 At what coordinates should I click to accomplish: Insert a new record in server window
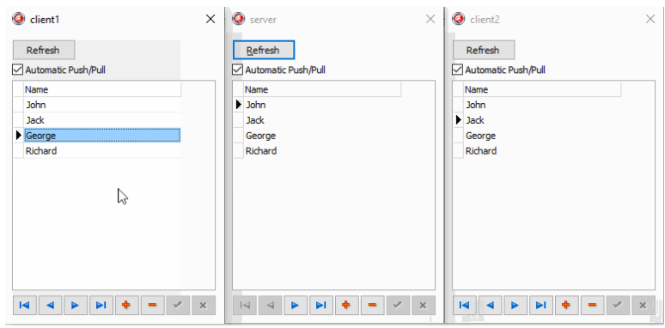click(346, 305)
